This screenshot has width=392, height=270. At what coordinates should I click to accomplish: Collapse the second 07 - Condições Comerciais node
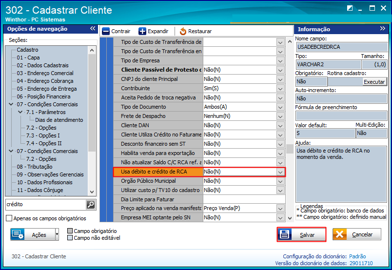tap(11, 151)
